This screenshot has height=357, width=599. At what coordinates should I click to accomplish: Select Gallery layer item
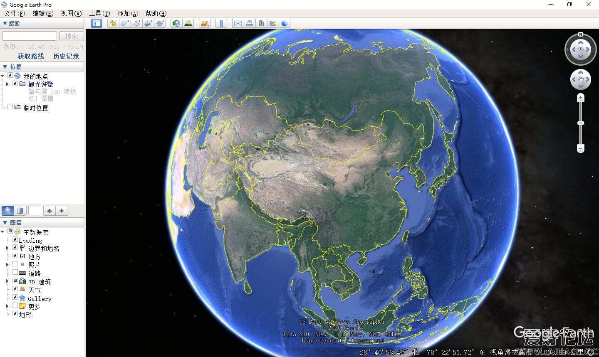[x=40, y=298]
